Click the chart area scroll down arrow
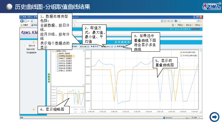Image resolution: width=222 pixels, height=125 pixels. coord(201,112)
